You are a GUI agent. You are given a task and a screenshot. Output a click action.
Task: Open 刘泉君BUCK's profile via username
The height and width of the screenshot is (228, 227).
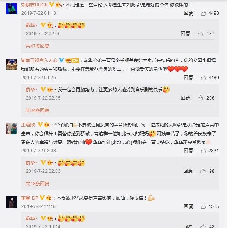pos(35,5)
